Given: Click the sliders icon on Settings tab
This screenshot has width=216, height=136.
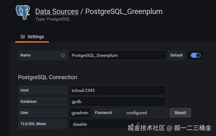Looking at the screenshot, I should coord(23,37).
